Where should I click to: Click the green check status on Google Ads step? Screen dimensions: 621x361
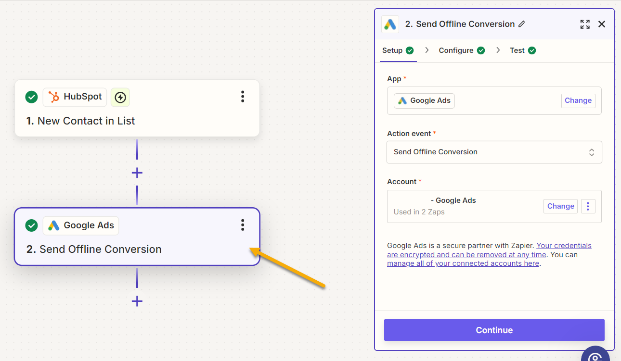click(31, 225)
